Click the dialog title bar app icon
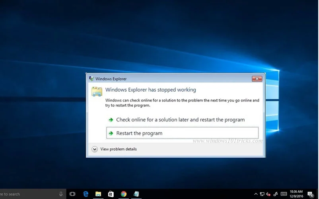The height and width of the screenshot is (199, 319). coord(91,79)
